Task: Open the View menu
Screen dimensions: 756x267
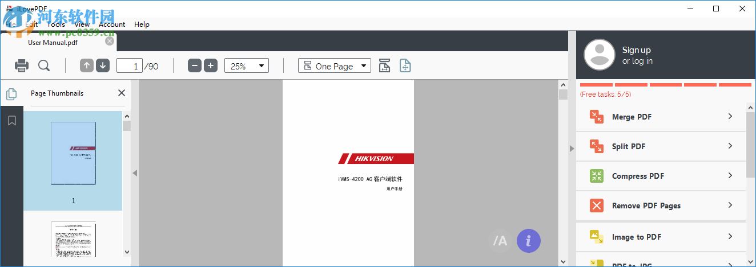Action: (x=82, y=24)
